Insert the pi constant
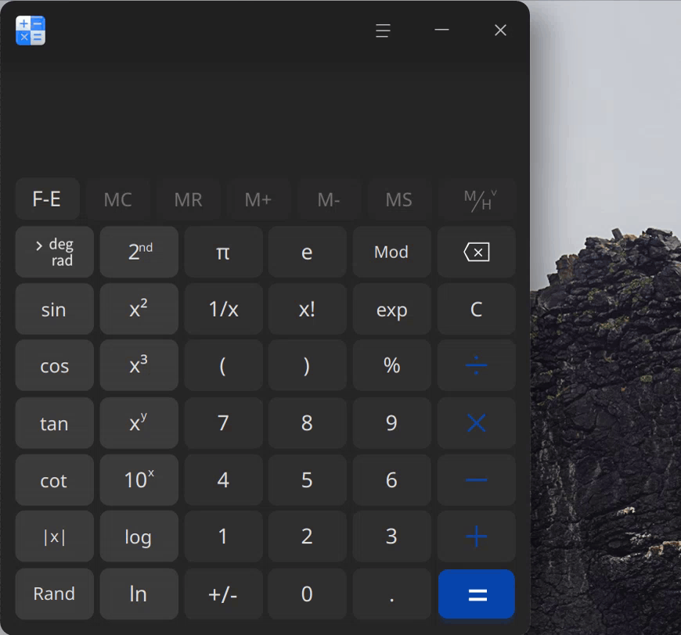Viewport: 681px width, 635px height. coord(223,252)
